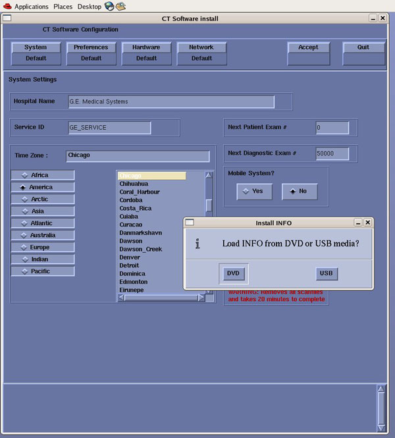Click the Red Hat Applications menu icon
395x438 pixels.
point(7,6)
